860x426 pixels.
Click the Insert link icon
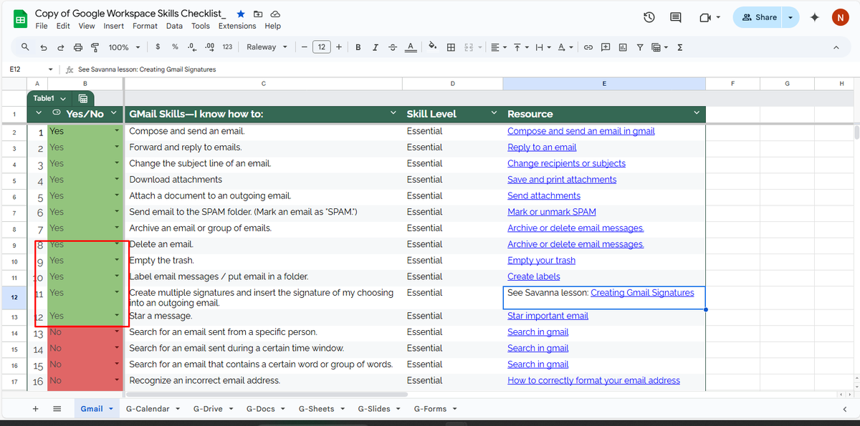(x=588, y=47)
